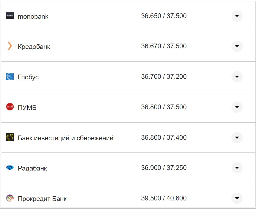Open the monobank bank page
Image resolution: width=256 pixels, height=209 pixels.
tap(33, 16)
